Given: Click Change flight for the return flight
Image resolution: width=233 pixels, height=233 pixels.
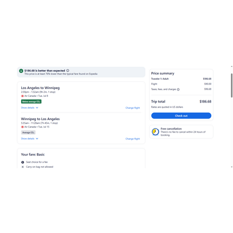Looking at the screenshot, I should click(133, 139).
